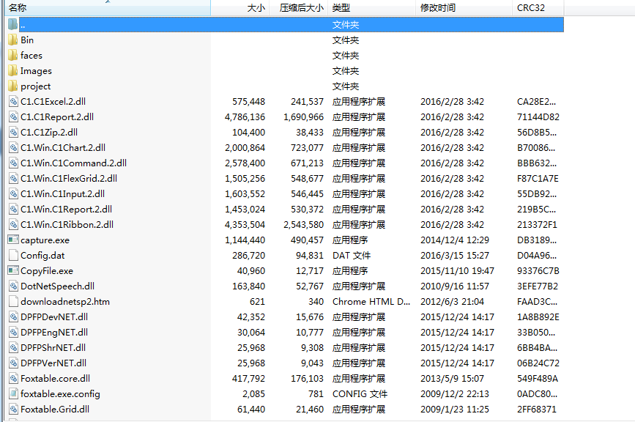This screenshot has height=422, width=635.
Task: Click the C1.Win.C1Report.2.dll file icon
Action: coord(13,210)
